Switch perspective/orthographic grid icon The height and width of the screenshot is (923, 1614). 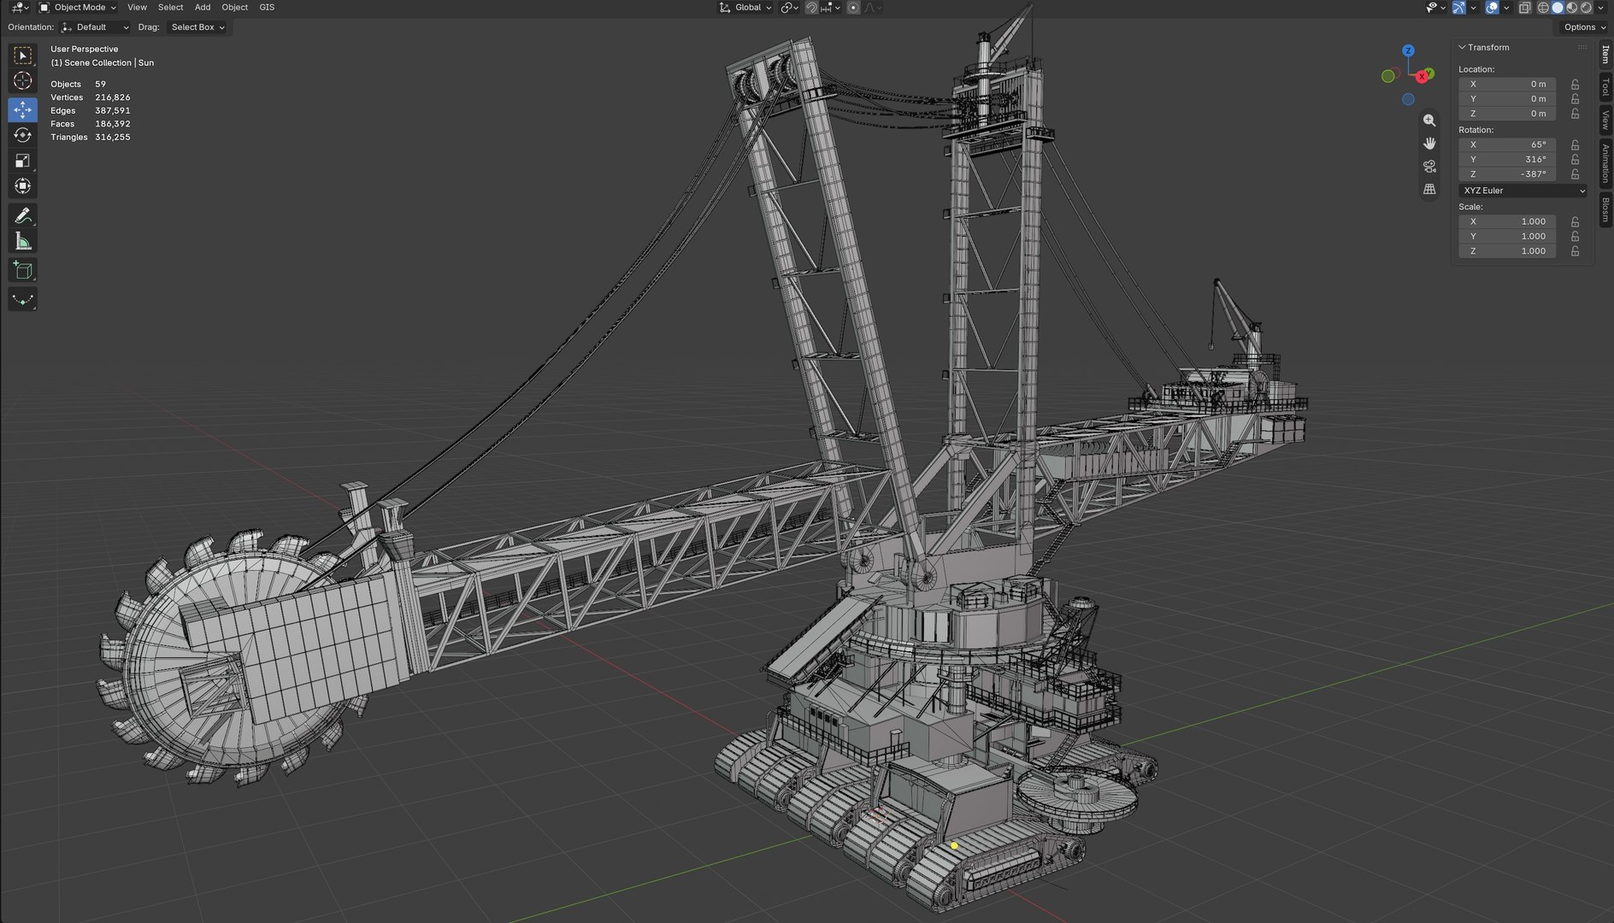[1429, 190]
